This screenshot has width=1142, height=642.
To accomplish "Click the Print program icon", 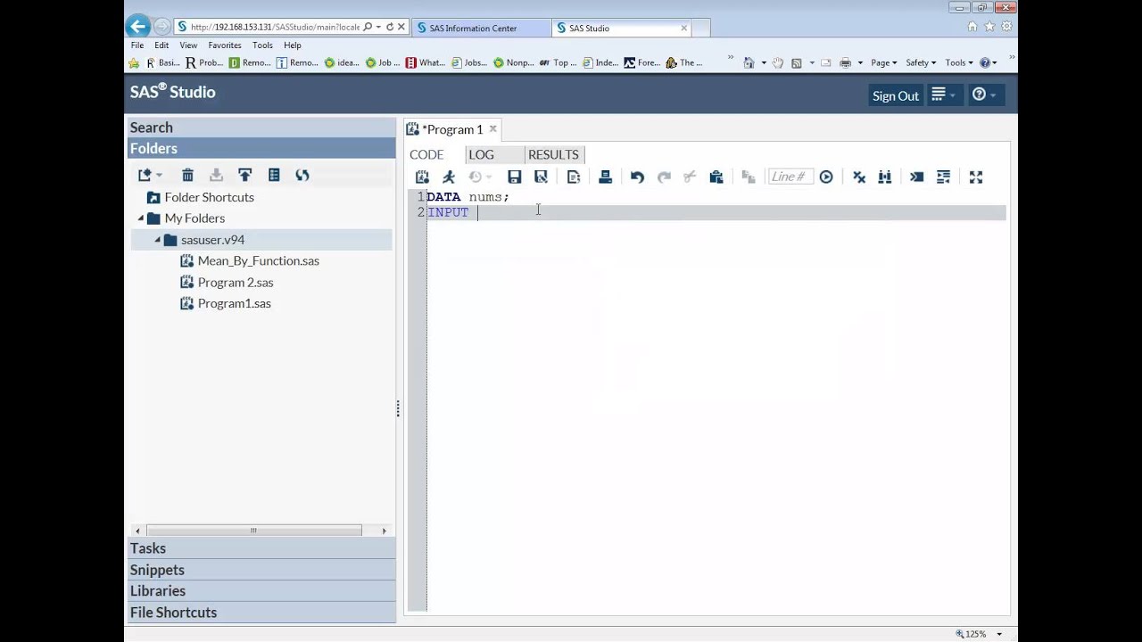I will 605,177.
